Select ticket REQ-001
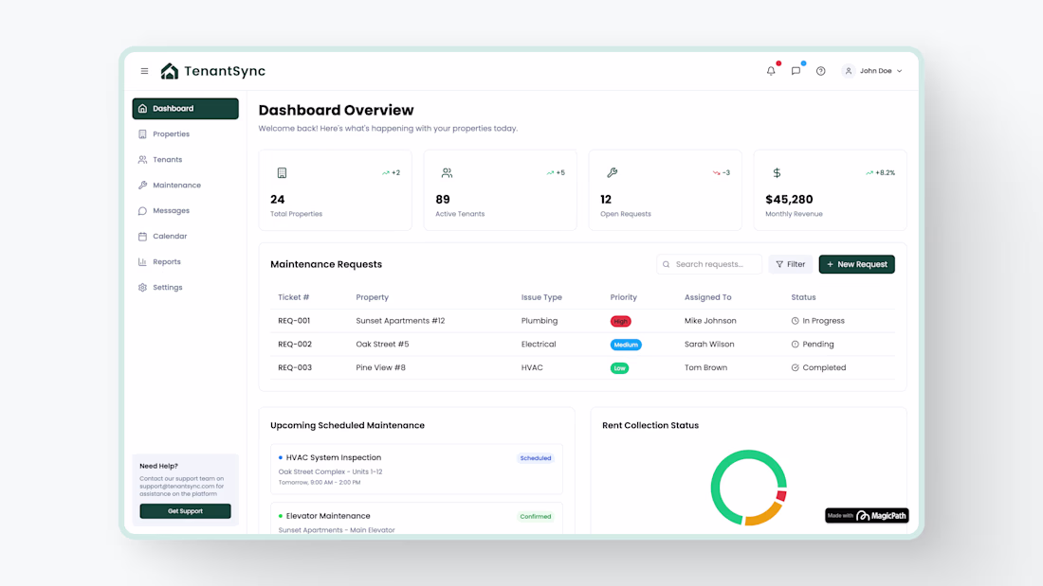 tap(294, 321)
